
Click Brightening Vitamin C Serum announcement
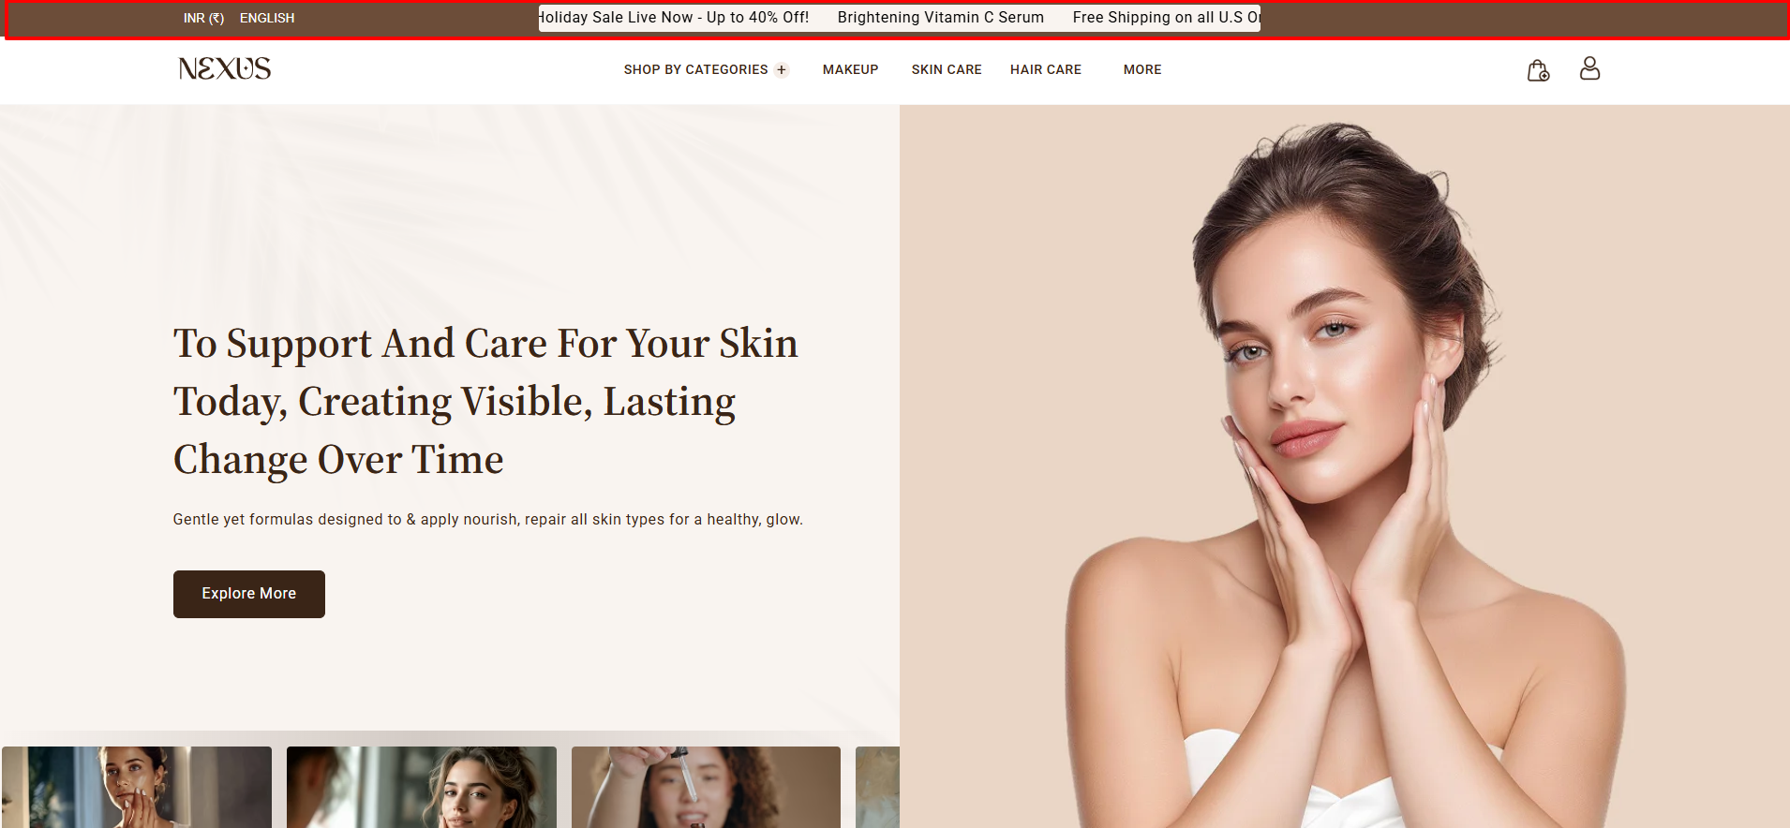click(941, 18)
